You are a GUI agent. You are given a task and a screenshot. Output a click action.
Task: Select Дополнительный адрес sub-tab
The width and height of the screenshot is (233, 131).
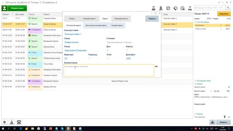(x=96, y=25)
